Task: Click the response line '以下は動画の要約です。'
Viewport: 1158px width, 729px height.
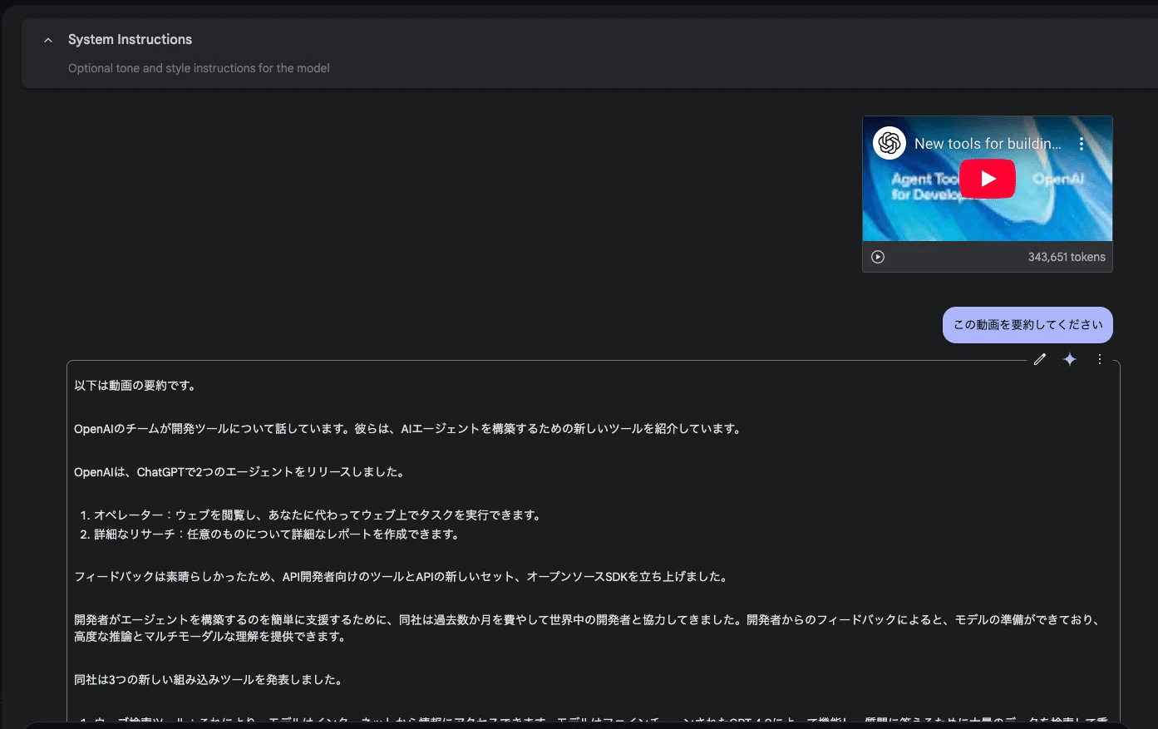Action: (x=135, y=386)
